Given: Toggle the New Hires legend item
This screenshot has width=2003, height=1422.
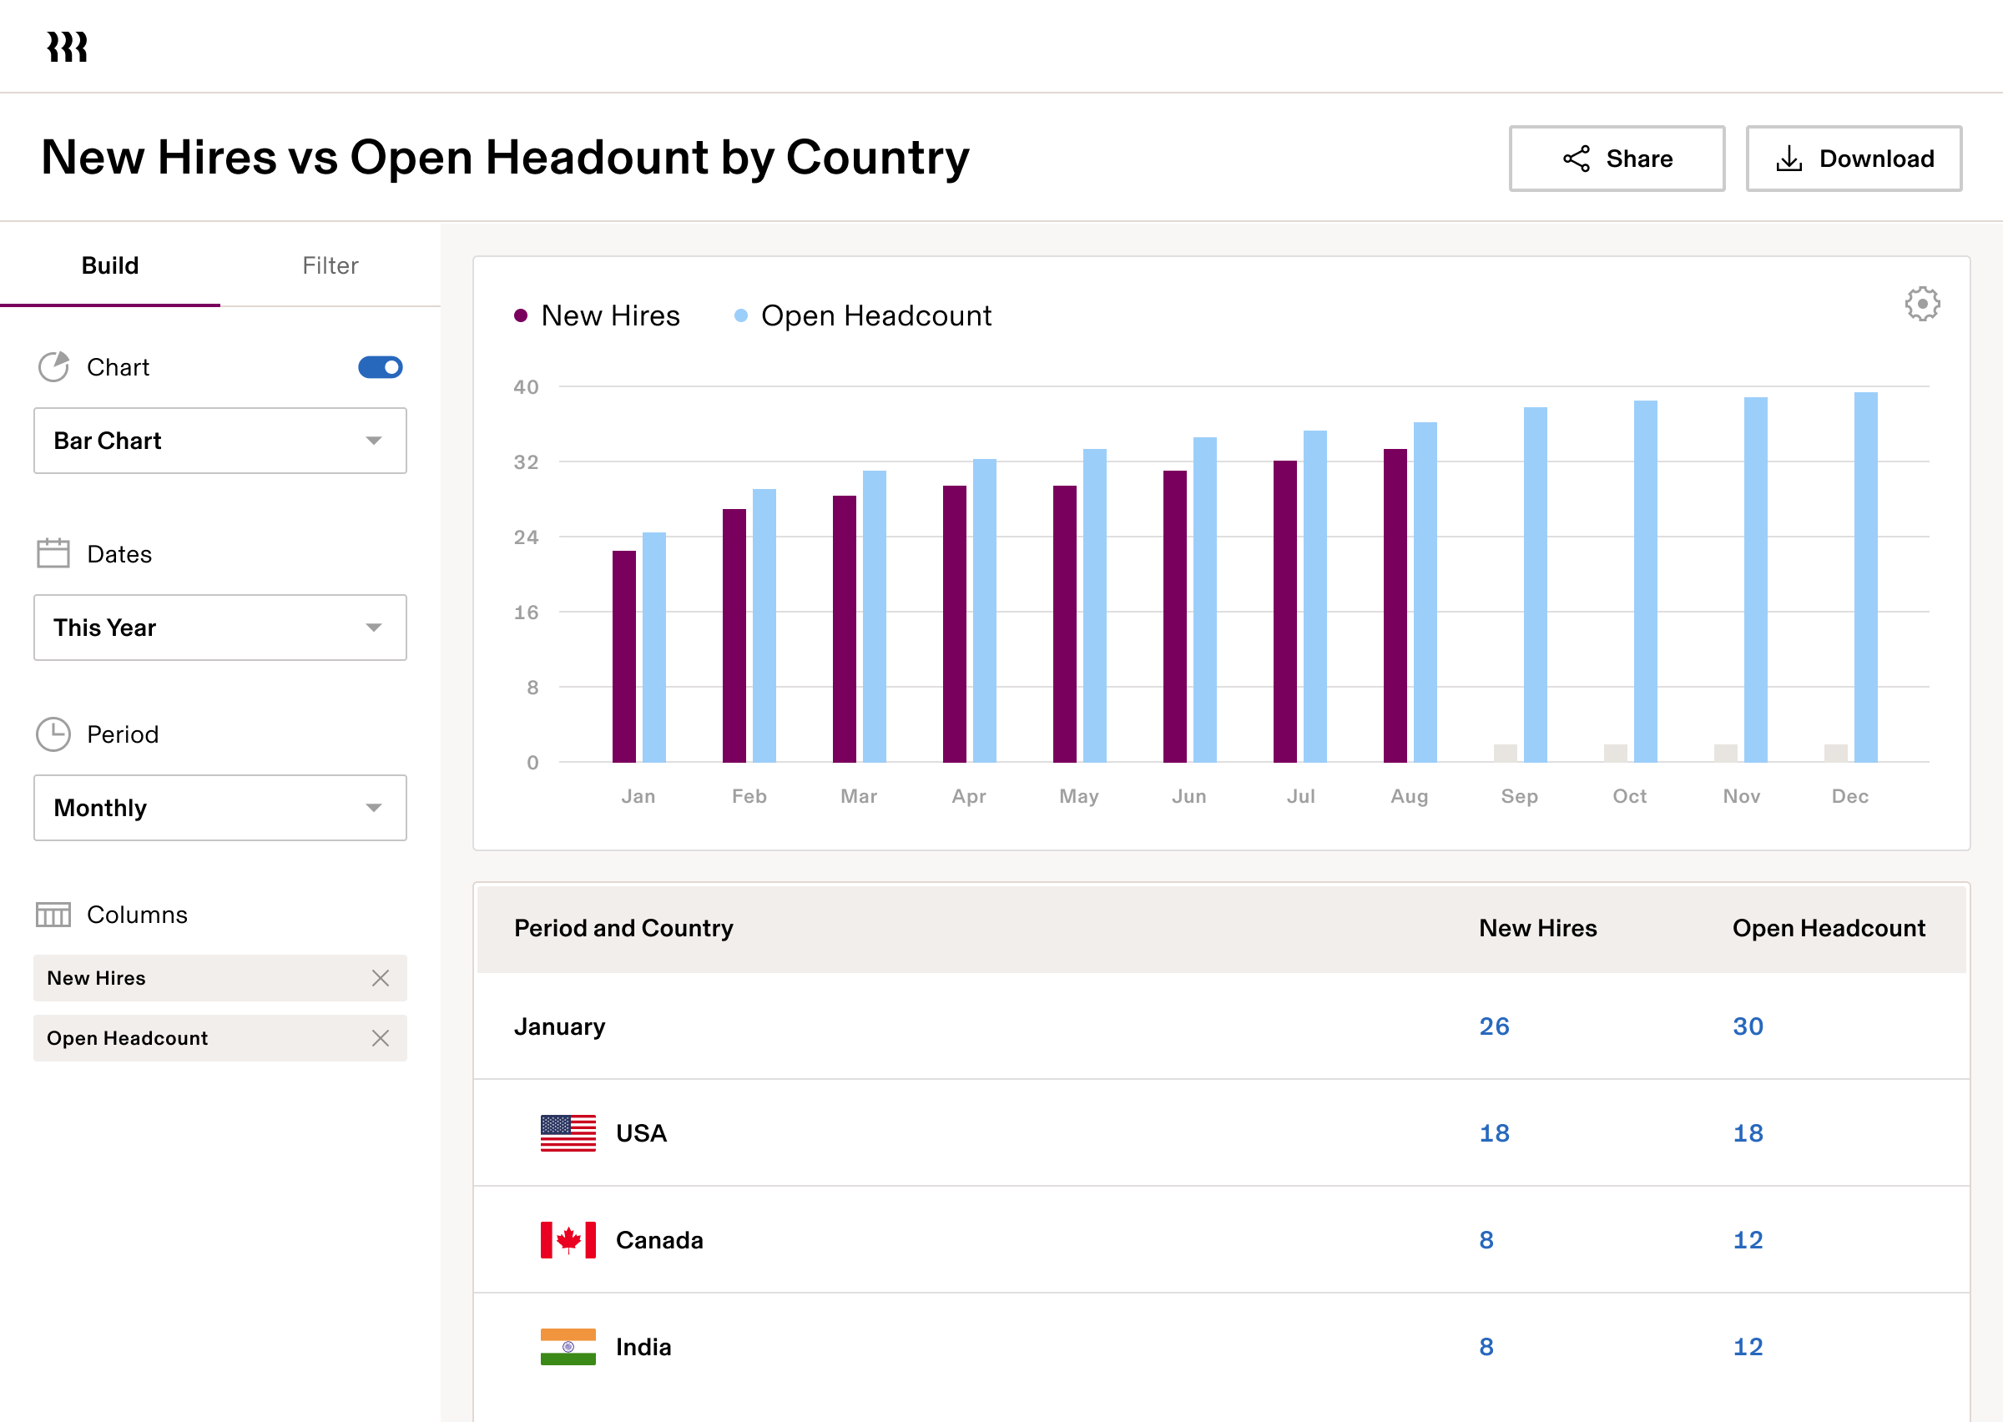Looking at the screenshot, I should 598,315.
